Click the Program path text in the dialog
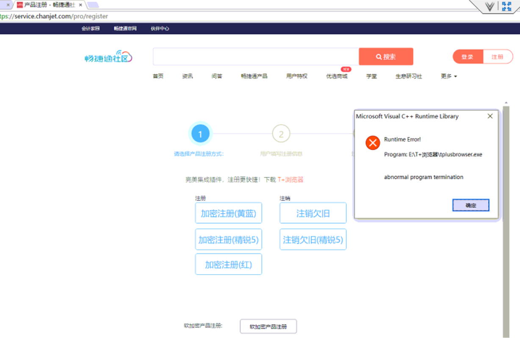520x338 pixels. click(x=433, y=154)
